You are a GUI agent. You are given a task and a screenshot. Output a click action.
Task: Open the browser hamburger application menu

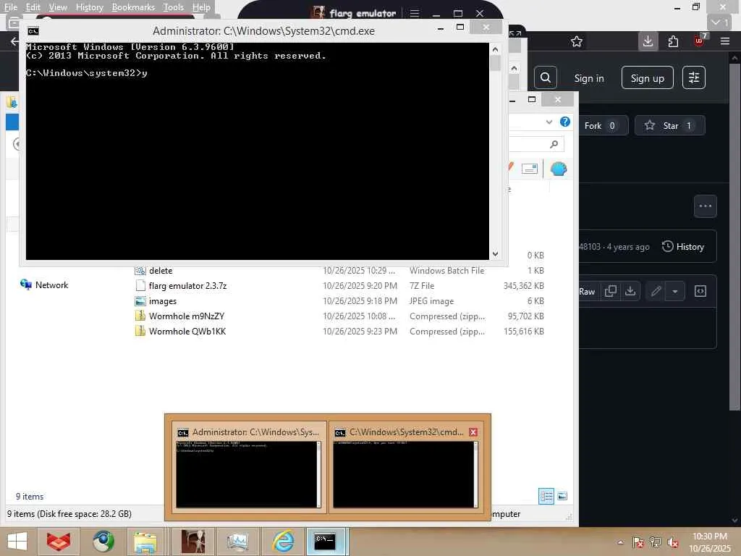coord(725,41)
